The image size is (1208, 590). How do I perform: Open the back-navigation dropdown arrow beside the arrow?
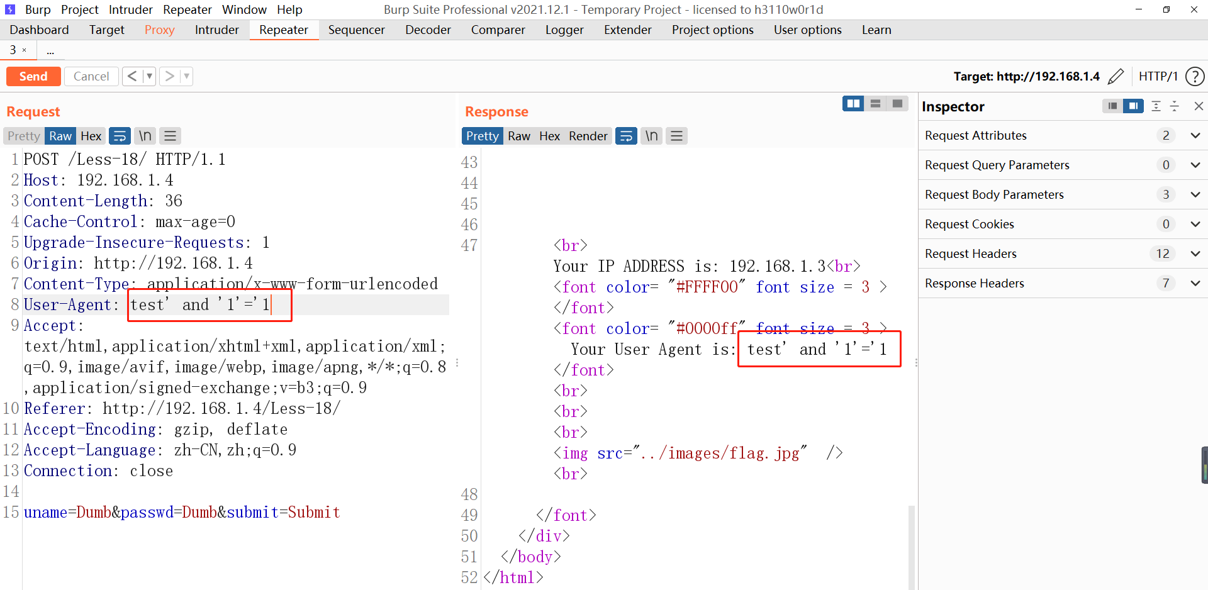click(149, 76)
